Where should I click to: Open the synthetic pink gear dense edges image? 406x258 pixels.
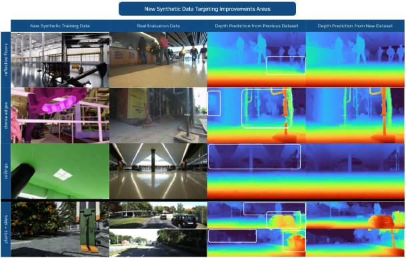[x=60, y=115]
